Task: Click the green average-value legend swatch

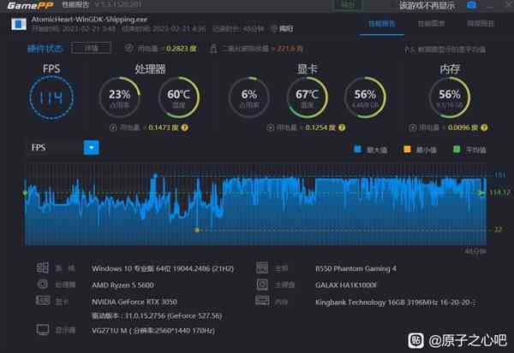Action: point(457,150)
